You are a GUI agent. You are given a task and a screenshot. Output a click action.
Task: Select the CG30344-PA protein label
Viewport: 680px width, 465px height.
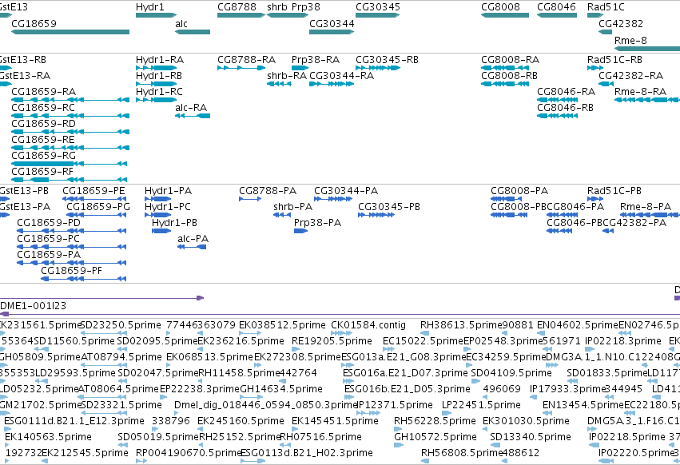point(346,191)
